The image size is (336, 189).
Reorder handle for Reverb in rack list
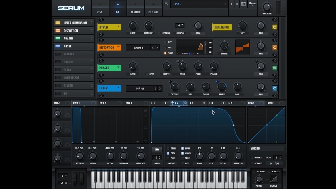[92, 86]
